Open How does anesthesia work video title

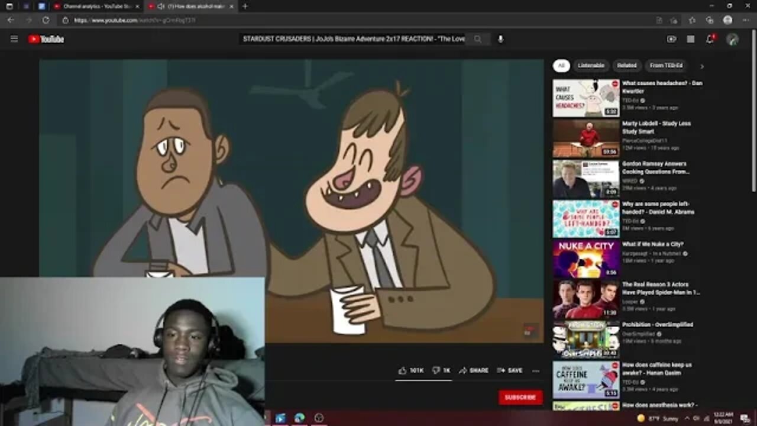(660, 405)
